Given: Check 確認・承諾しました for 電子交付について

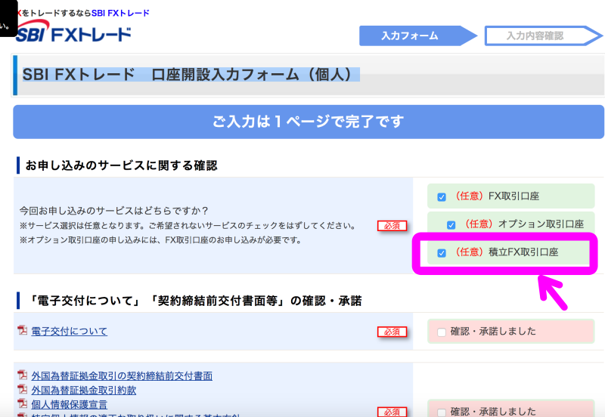Looking at the screenshot, I should tap(442, 332).
